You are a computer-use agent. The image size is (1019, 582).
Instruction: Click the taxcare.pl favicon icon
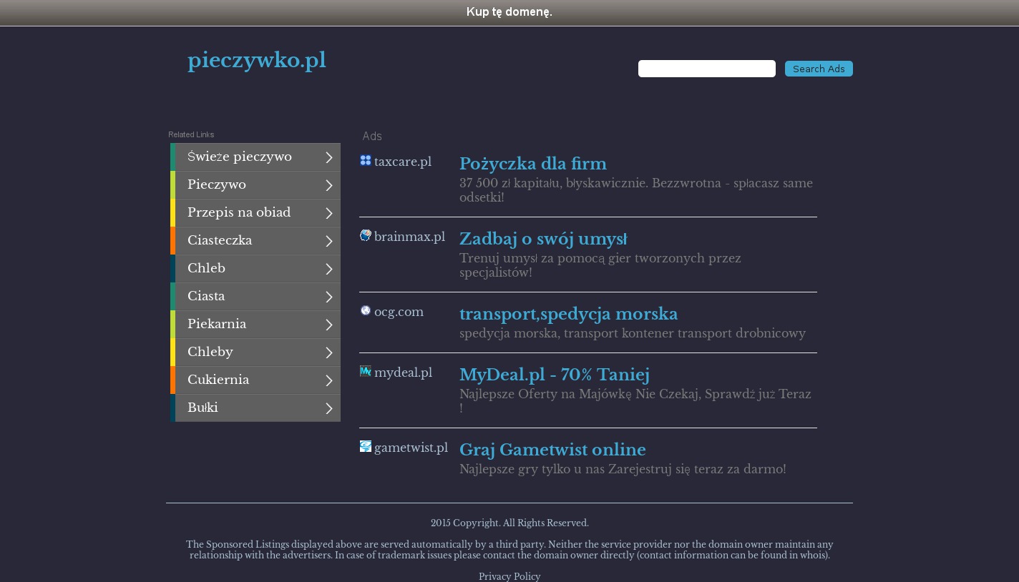366,161
